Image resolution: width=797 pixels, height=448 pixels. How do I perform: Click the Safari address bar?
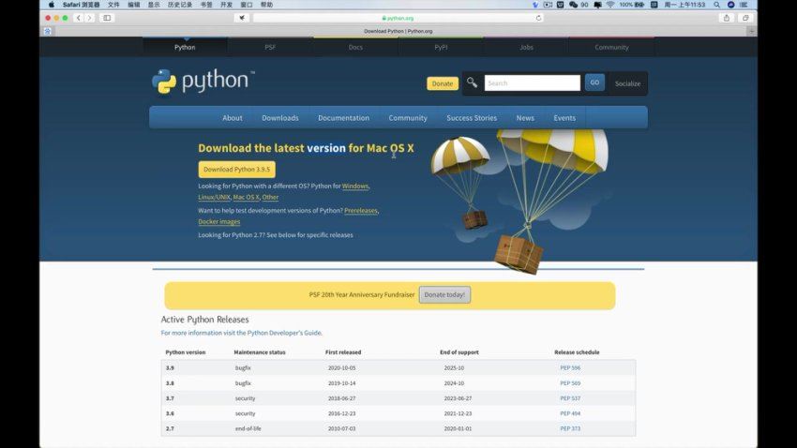pos(398,18)
